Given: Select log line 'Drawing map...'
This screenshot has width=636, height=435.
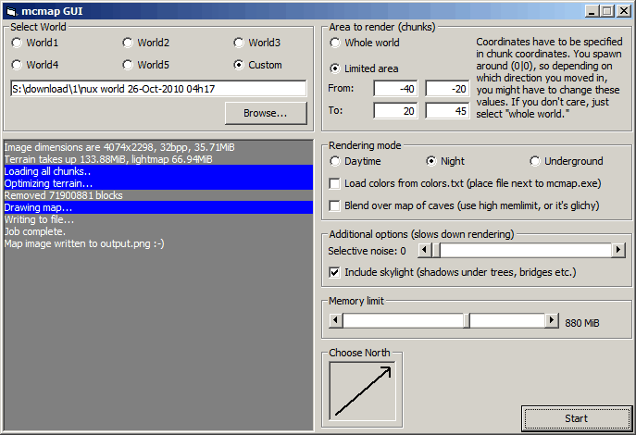Looking at the screenshot, I should tap(158, 207).
